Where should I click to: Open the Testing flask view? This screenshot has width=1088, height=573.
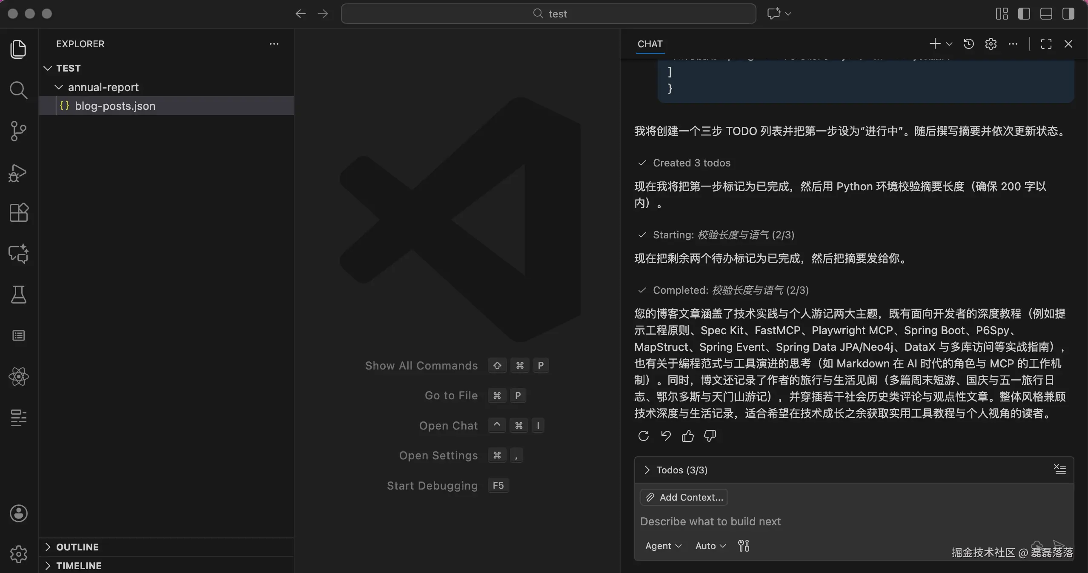pos(18,295)
